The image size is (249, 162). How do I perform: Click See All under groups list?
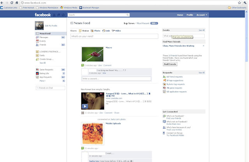[x=42, y=63]
